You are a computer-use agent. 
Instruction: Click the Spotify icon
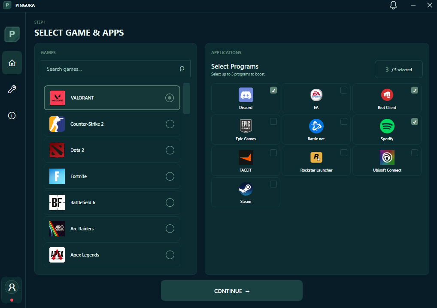click(x=387, y=126)
